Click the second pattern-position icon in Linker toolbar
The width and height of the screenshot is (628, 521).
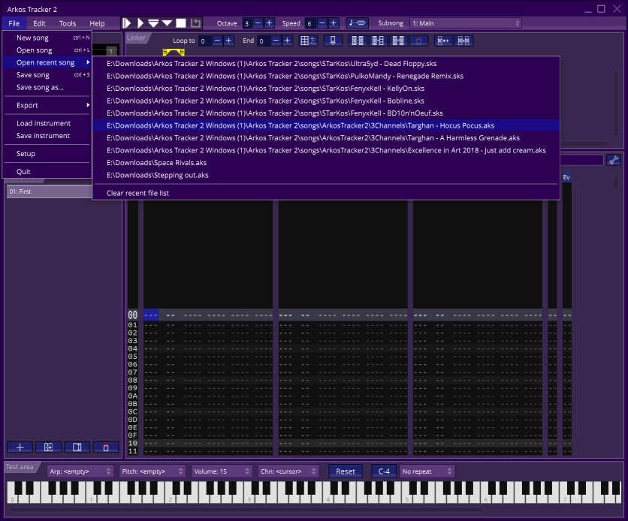click(378, 41)
